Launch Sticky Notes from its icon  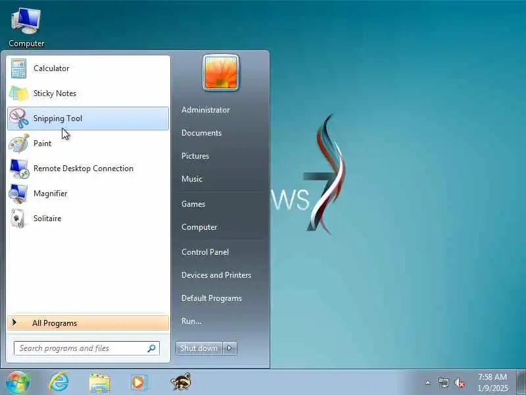point(18,93)
